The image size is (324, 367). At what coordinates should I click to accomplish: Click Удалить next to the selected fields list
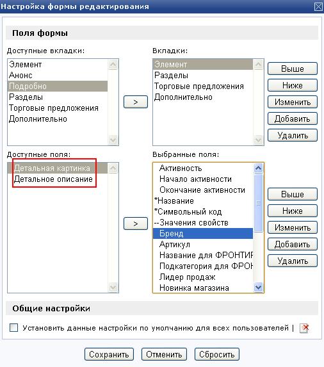(293, 261)
